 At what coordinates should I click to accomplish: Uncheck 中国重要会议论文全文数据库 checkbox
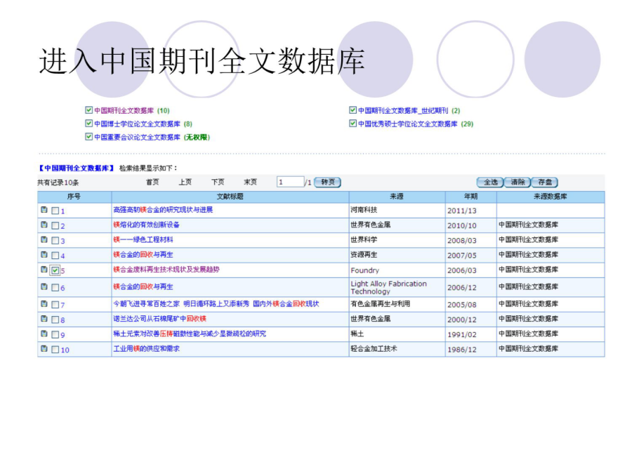(x=88, y=136)
